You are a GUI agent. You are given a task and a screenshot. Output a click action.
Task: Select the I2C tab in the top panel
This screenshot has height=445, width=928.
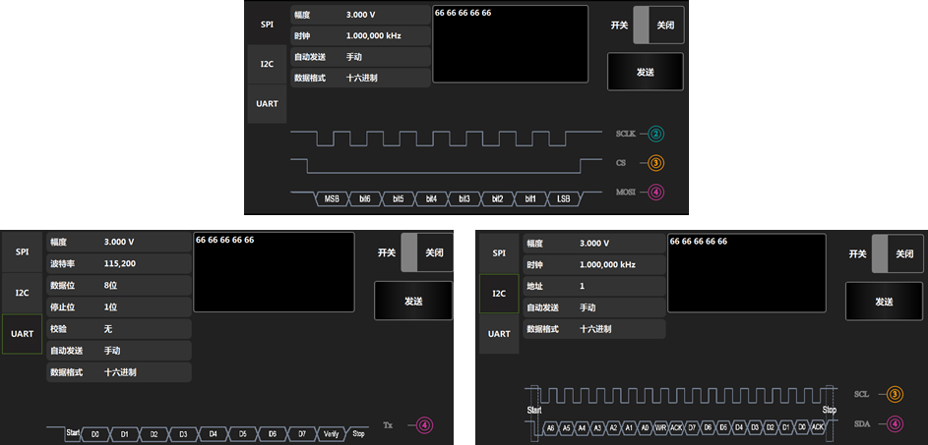(267, 64)
